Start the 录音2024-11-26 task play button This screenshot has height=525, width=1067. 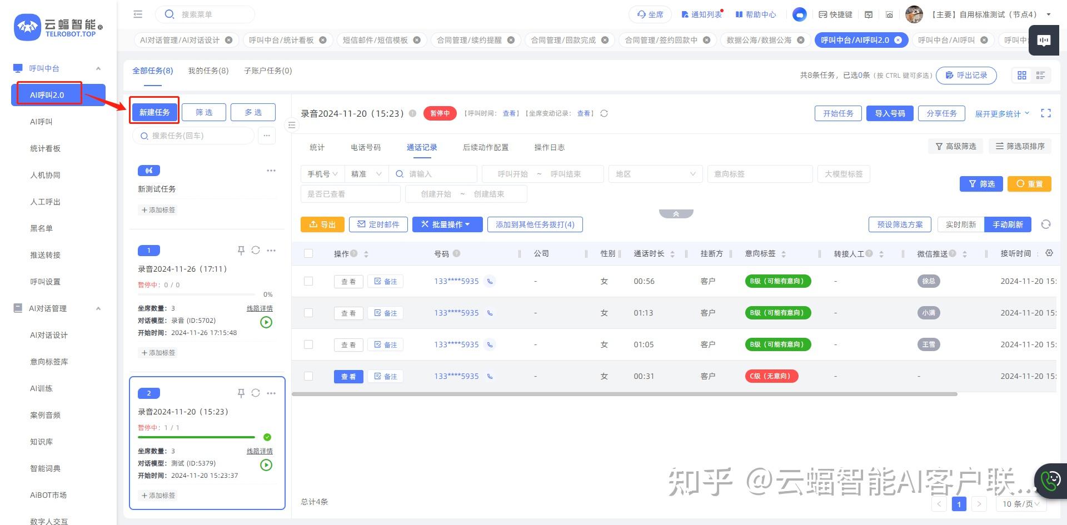266,322
